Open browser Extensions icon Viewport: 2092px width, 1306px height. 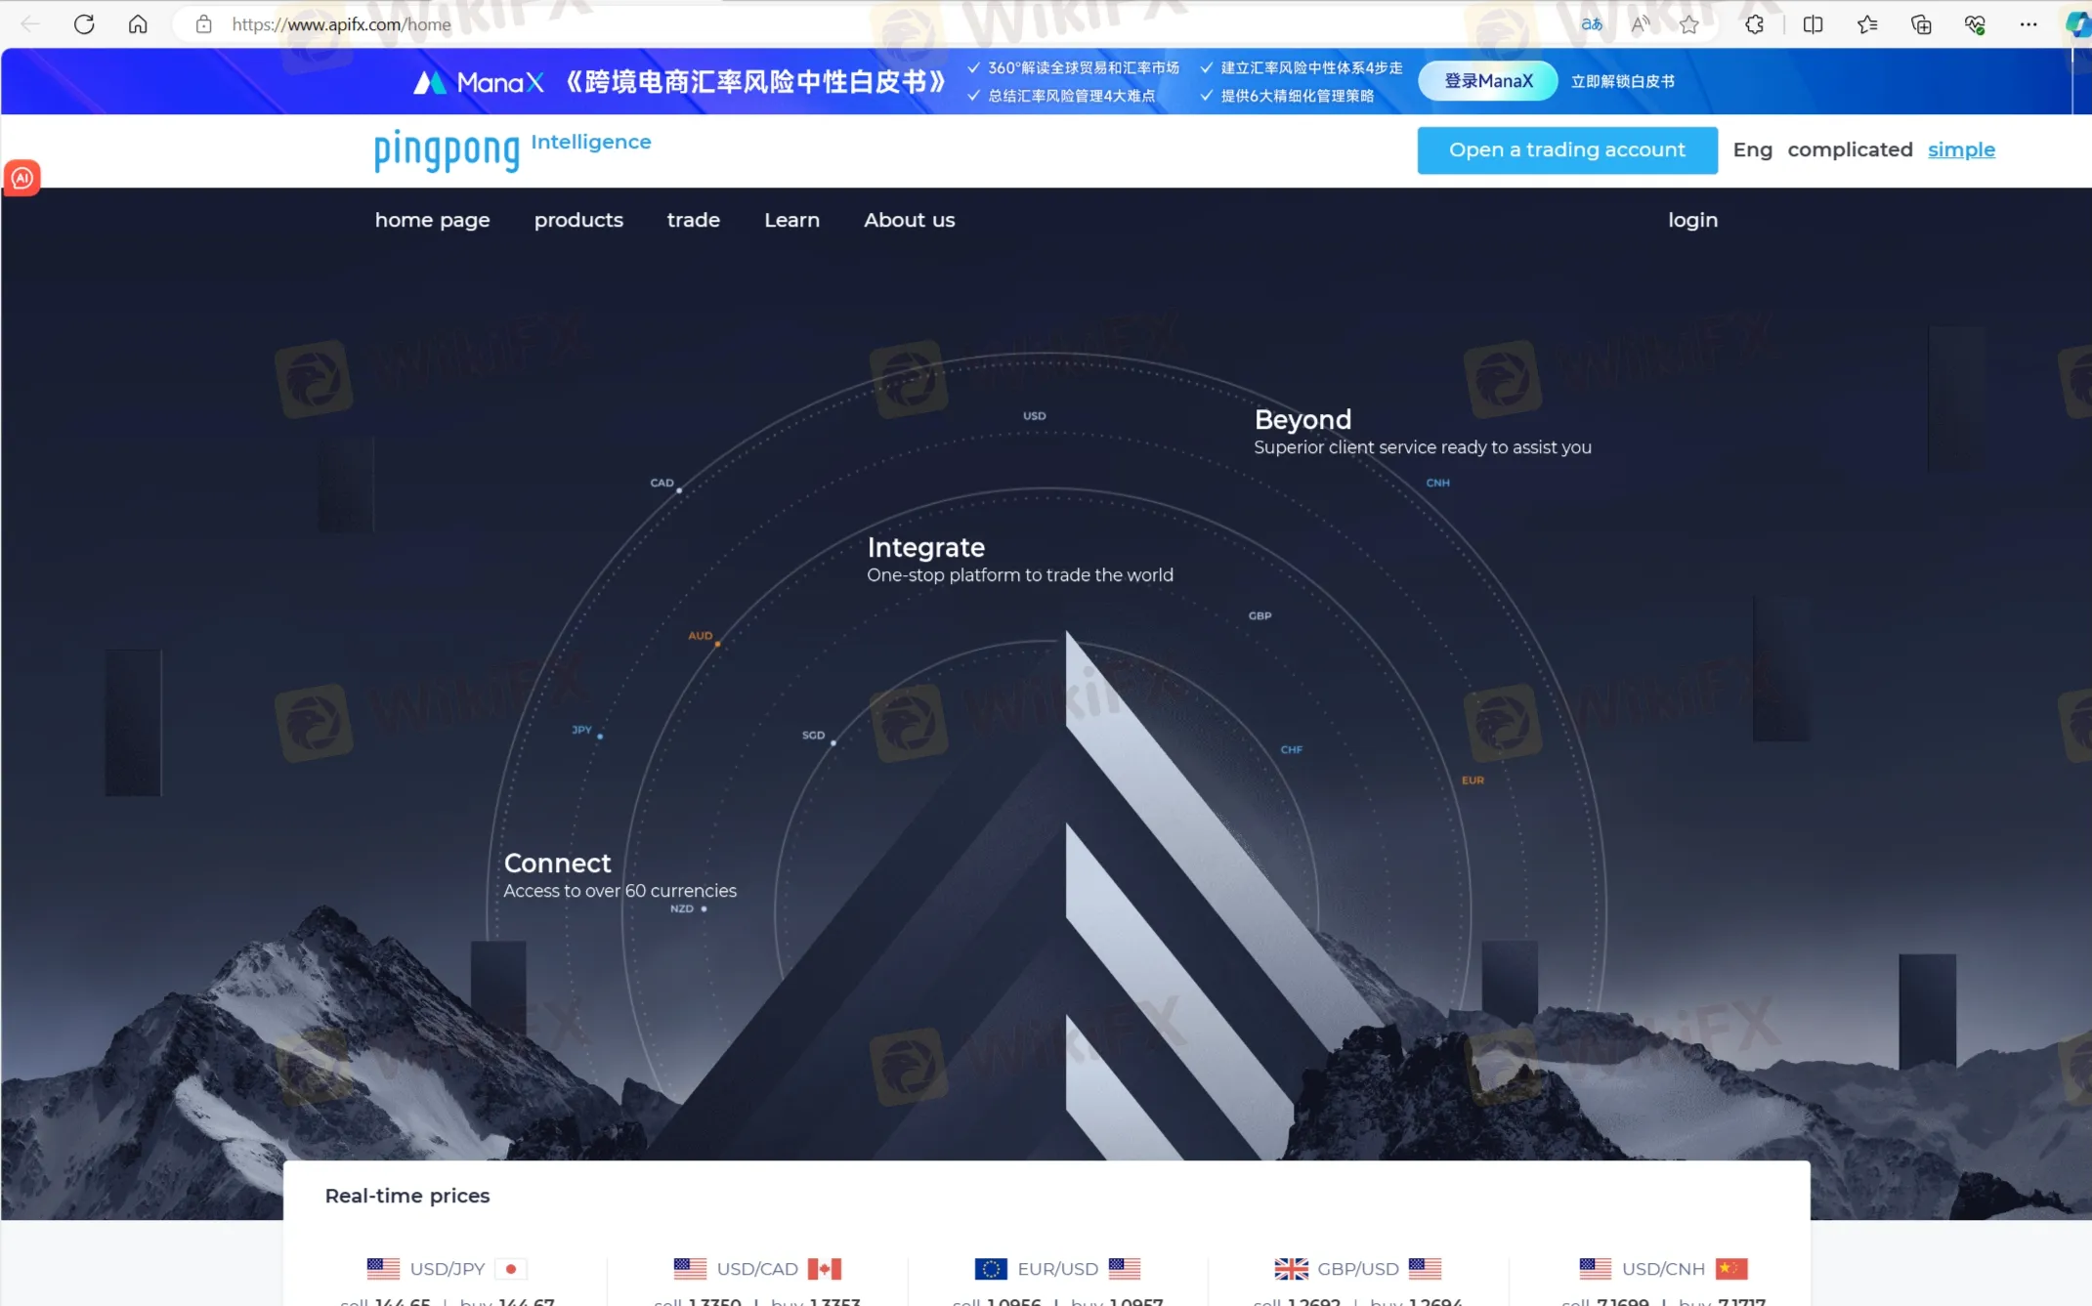[x=1754, y=24]
